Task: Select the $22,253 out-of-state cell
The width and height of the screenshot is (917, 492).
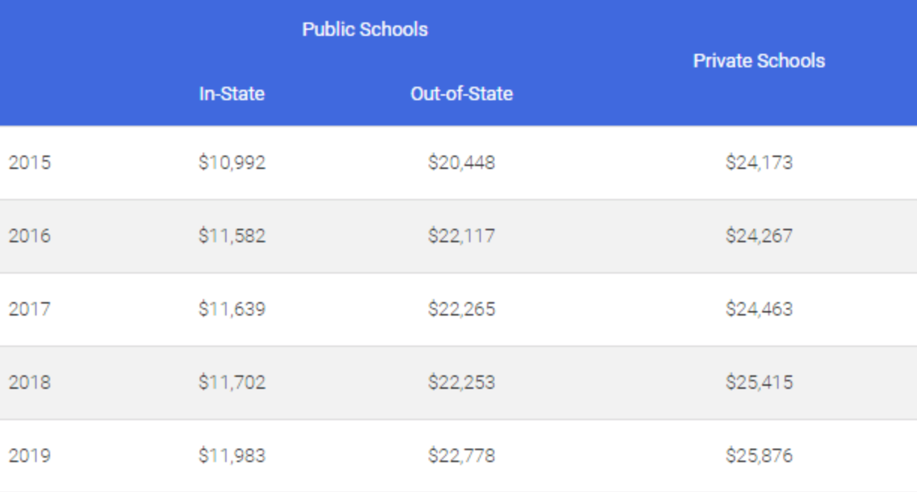Action: [461, 382]
